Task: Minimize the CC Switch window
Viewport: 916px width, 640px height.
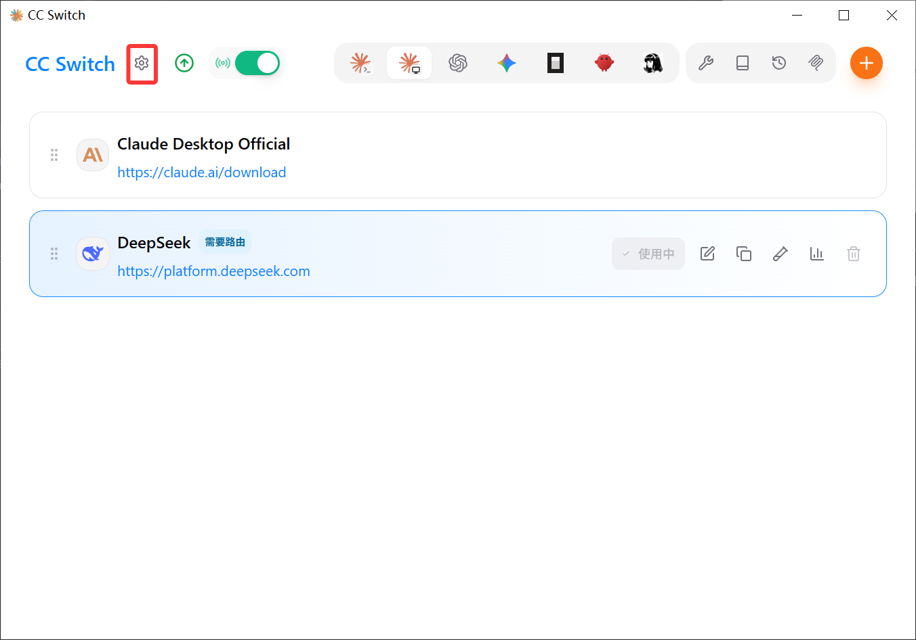Action: point(797,15)
